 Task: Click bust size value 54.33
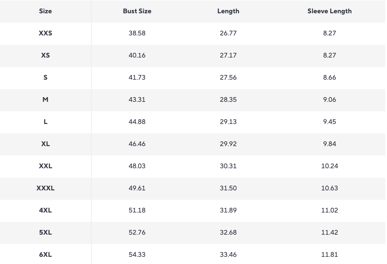coord(137,255)
